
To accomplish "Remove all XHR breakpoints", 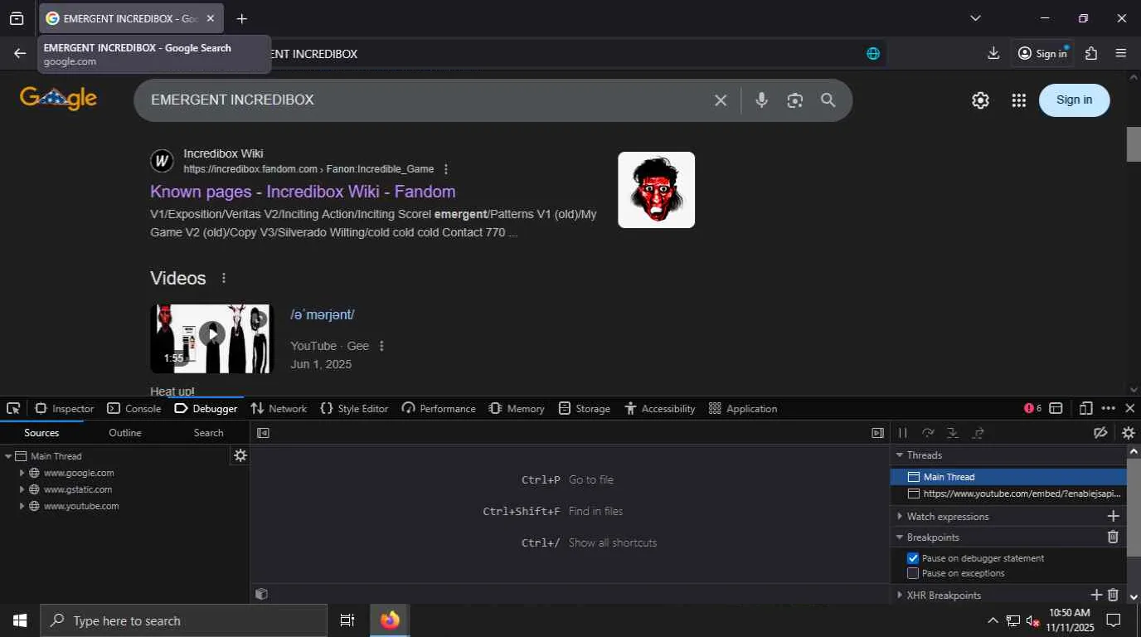I will tap(1113, 595).
